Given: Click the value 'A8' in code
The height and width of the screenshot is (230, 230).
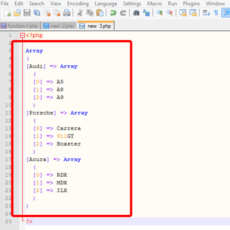Looking at the screenshot, I should pyautogui.click(x=60, y=90).
